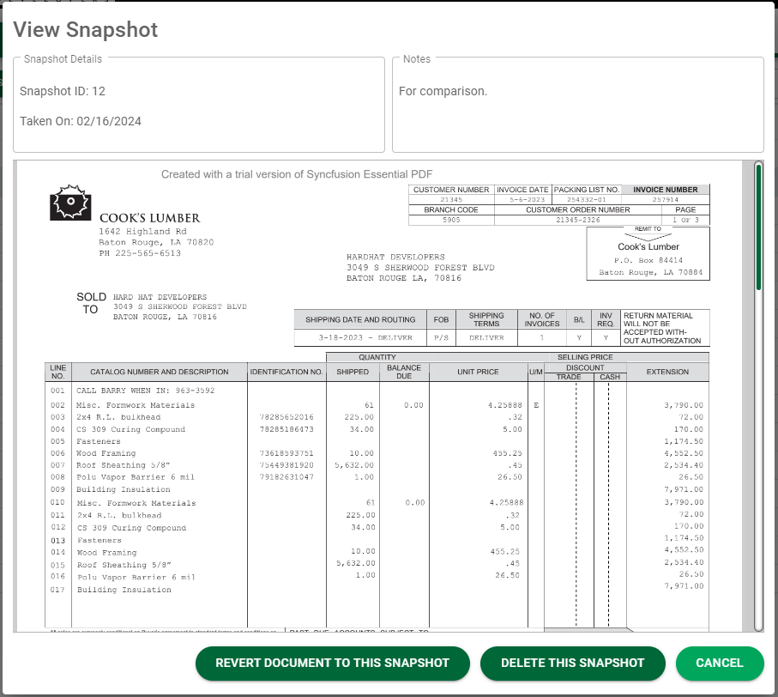778x697 pixels.
Task: Click the 'Cook's Lumber' remit-to name
Action: (648, 246)
